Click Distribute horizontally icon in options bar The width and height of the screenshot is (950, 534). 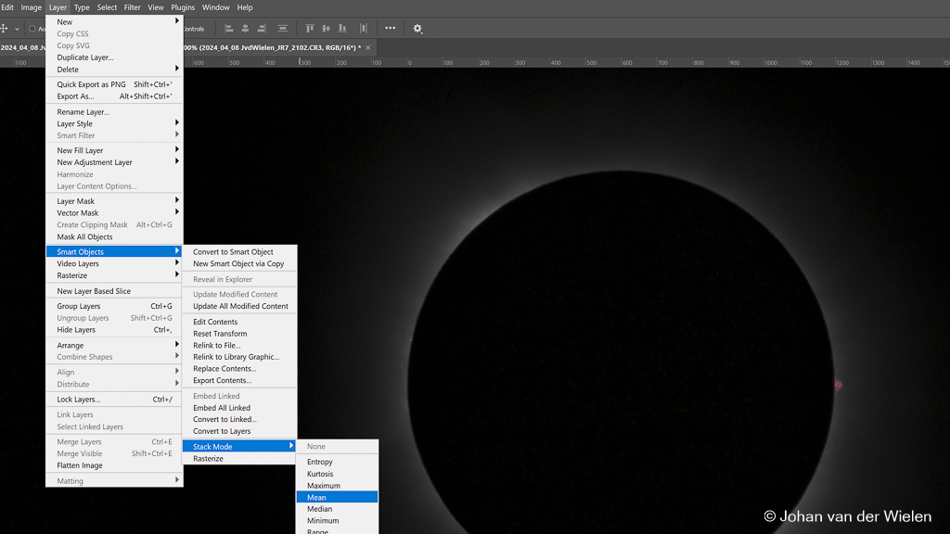(364, 29)
